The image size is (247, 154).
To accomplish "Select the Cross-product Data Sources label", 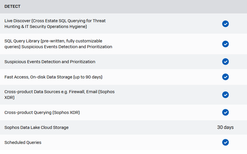I will [x=59, y=95].
